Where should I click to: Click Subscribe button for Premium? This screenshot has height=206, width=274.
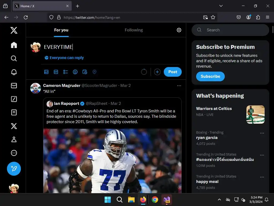point(210,76)
